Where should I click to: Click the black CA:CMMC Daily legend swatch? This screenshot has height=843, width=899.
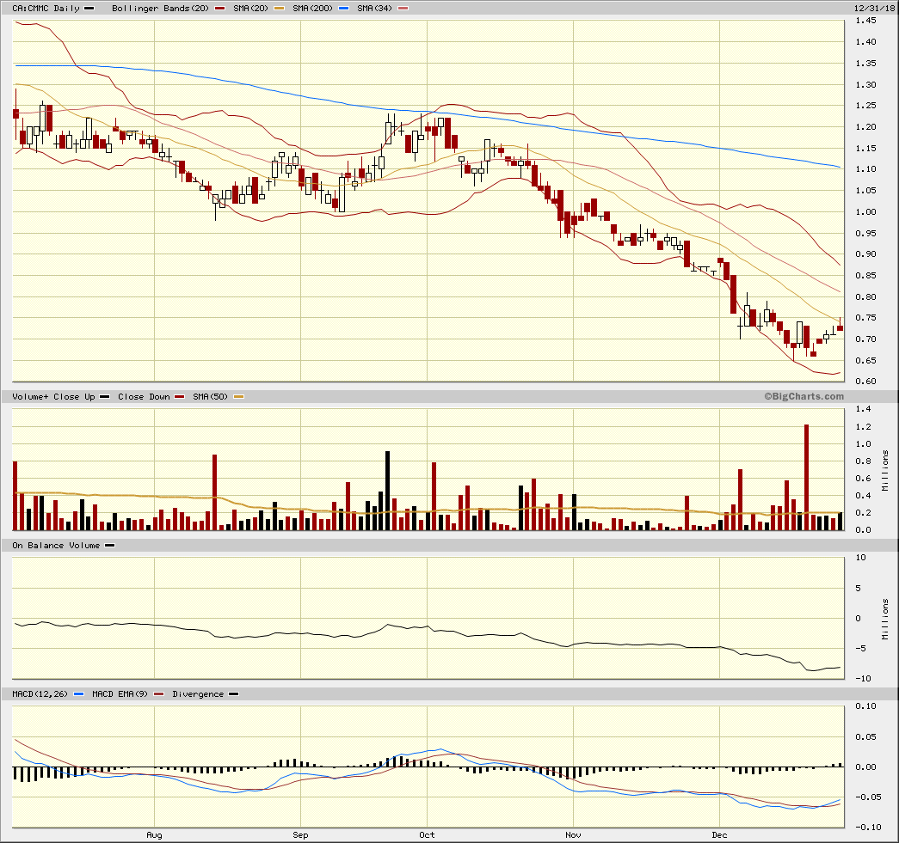[89, 9]
